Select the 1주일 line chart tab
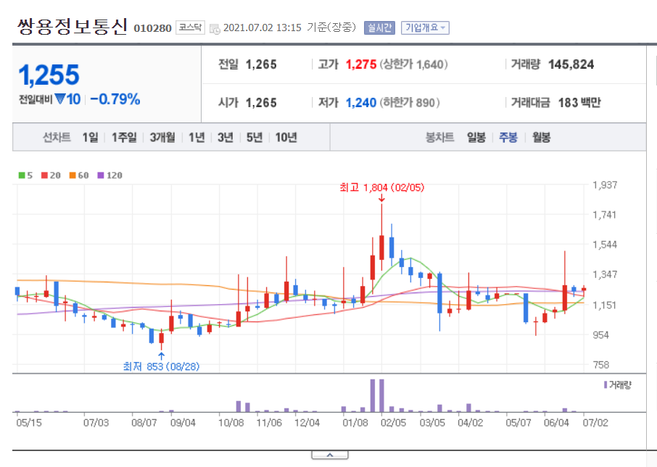 point(124,138)
